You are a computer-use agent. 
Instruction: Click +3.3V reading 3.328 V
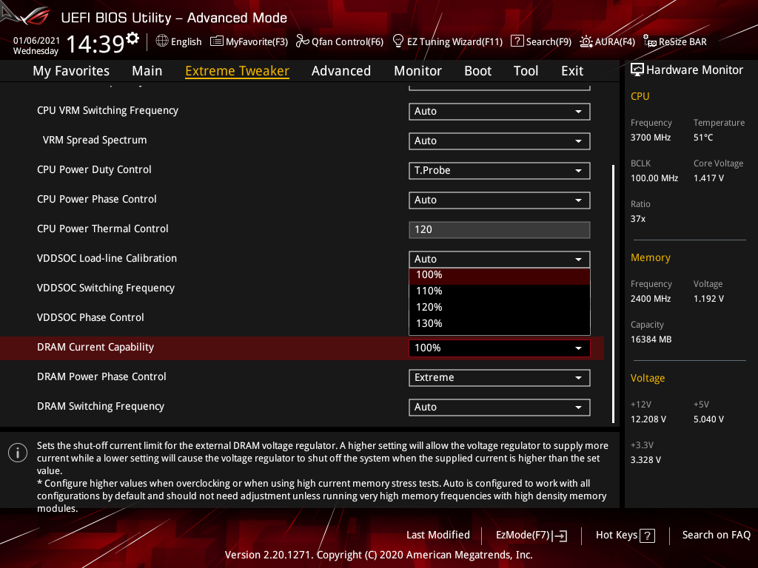click(x=645, y=460)
